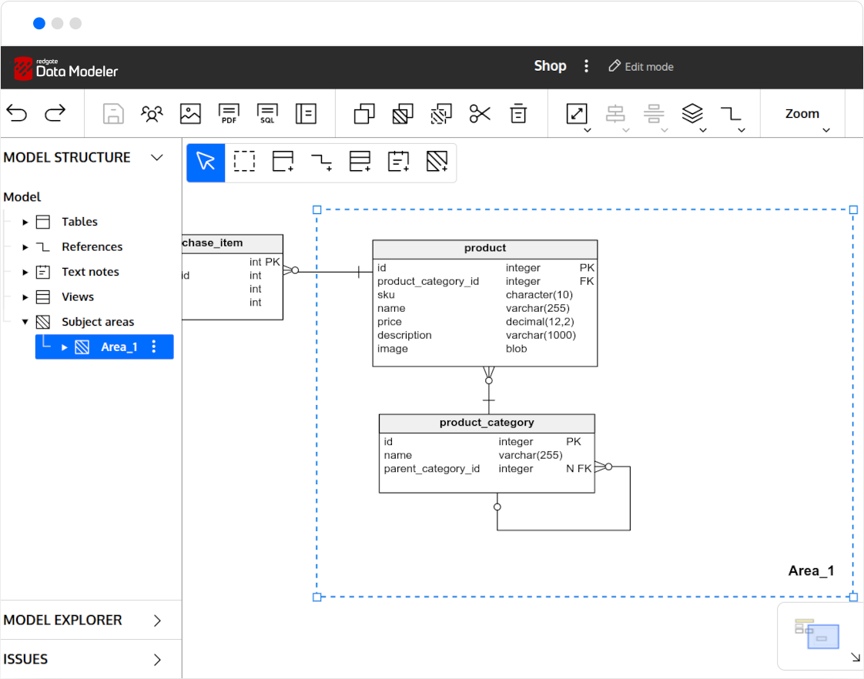Image resolution: width=864 pixels, height=679 pixels.
Task: Expand the Tables tree node
Action: click(x=25, y=222)
